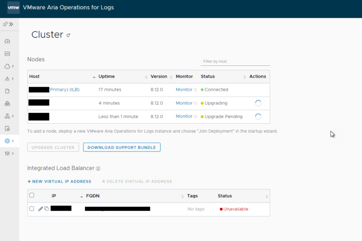Click the 17 minutes uptime cell
This screenshot has width=362, height=241.
pyautogui.click(x=110, y=89)
